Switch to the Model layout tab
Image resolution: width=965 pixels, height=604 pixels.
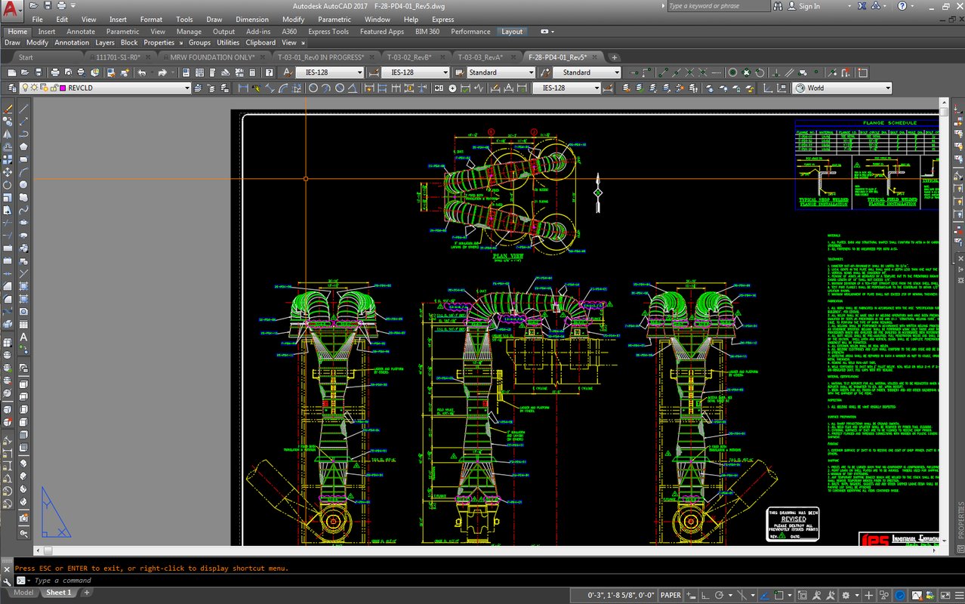click(x=23, y=593)
